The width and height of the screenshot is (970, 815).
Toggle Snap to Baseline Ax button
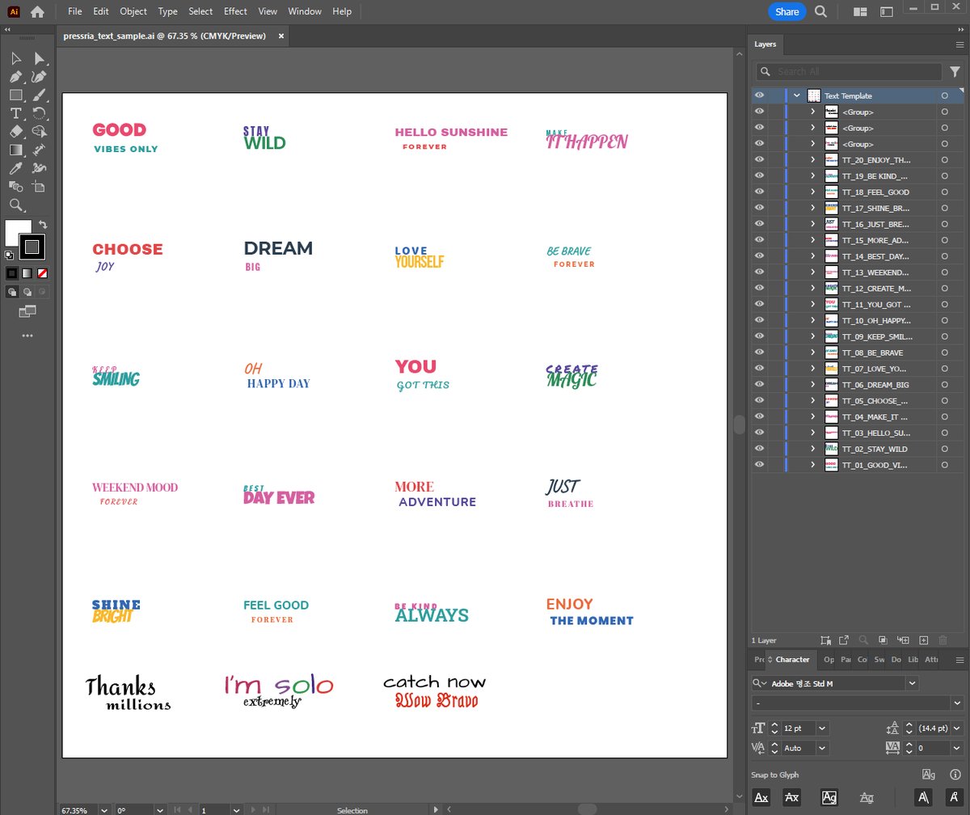coord(761,797)
